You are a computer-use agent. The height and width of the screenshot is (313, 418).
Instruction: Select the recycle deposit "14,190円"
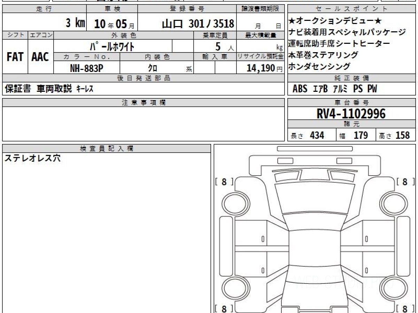tap(265, 68)
